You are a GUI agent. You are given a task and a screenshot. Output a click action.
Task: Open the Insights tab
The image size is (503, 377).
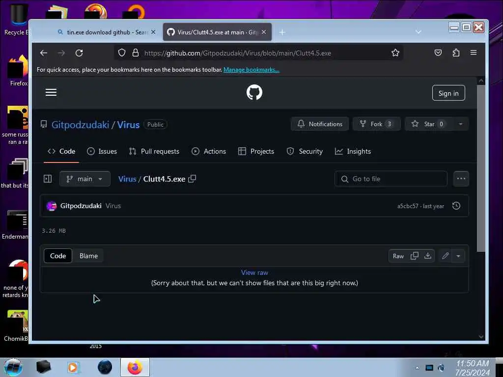353,151
